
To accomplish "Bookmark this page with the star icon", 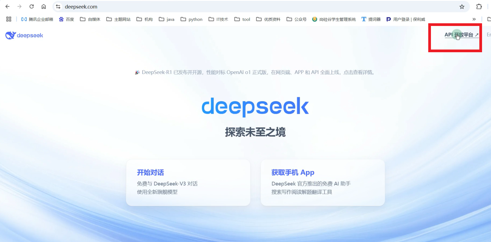I will 462,7.
